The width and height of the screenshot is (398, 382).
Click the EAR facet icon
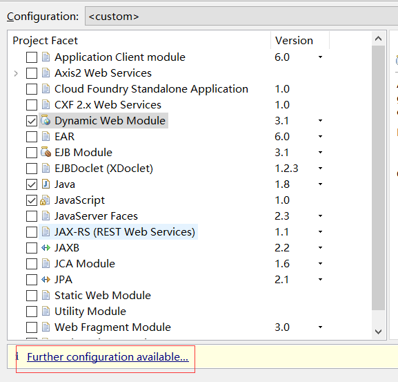[x=46, y=137]
